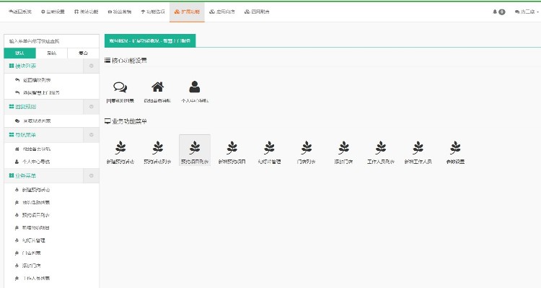The height and width of the screenshot is (288, 541).
Task: Click the green breadcrumb bar above 核心功能设置
Action: [x=150, y=40]
